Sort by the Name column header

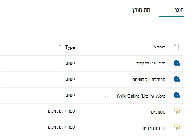coord(159,47)
